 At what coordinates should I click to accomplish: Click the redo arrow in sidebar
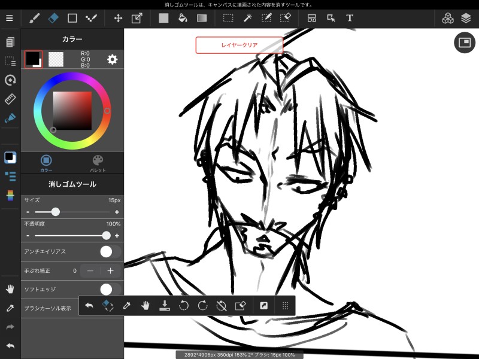[10, 327]
